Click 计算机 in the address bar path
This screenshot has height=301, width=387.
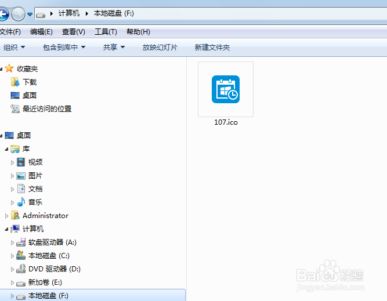click(x=69, y=13)
